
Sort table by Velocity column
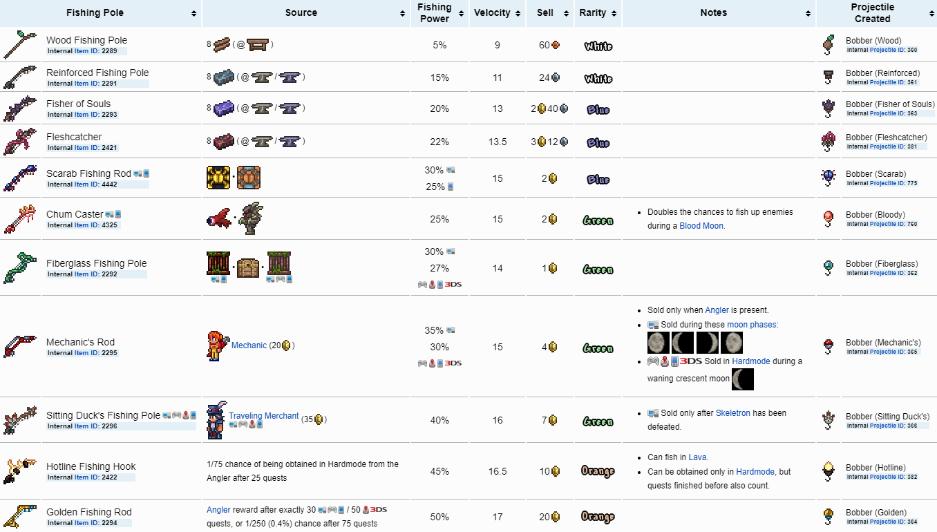pyautogui.click(x=518, y=13)
